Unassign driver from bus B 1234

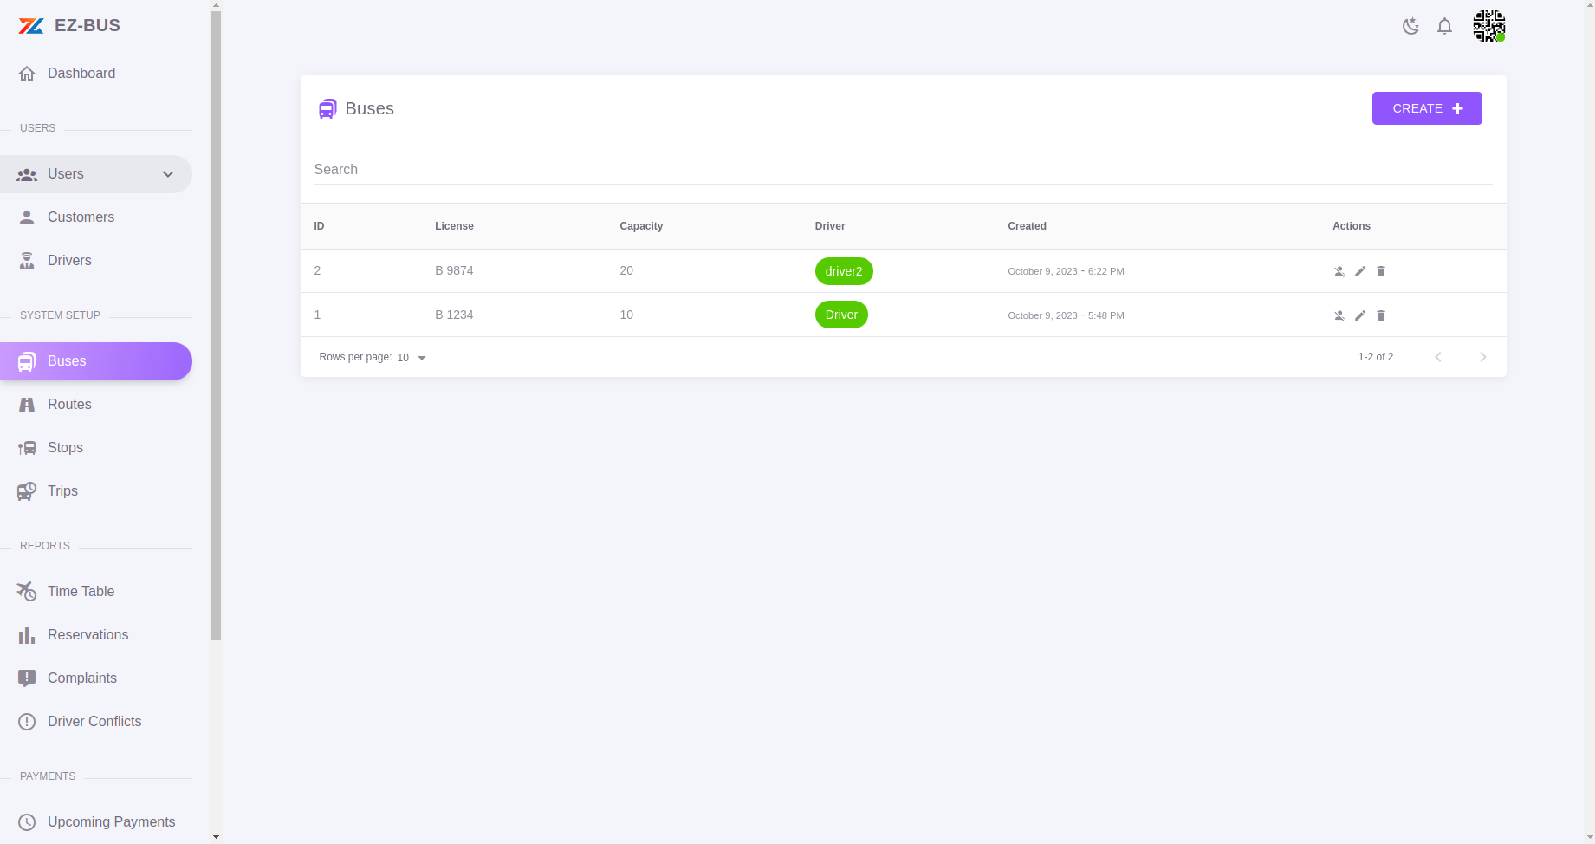pyautogui.click(x=1339, y=315)
